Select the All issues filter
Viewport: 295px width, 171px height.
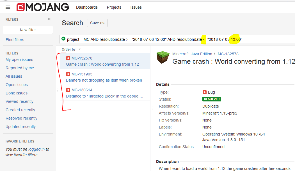14,76
